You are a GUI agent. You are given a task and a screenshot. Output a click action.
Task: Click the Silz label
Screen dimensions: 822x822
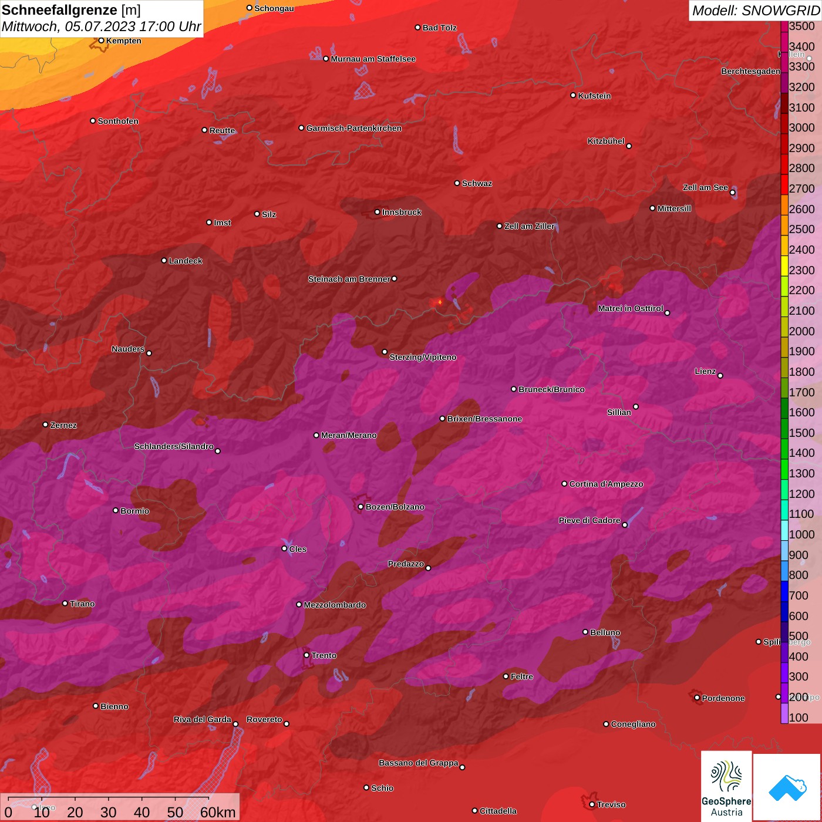tap(268, 214)
